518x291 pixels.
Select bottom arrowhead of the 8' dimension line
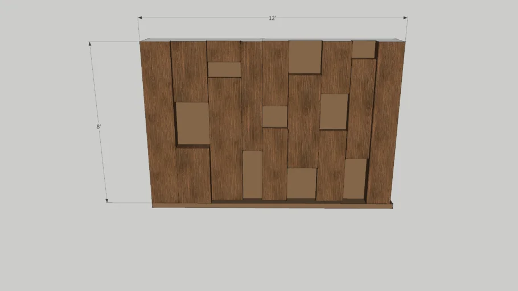coord(106,199)
